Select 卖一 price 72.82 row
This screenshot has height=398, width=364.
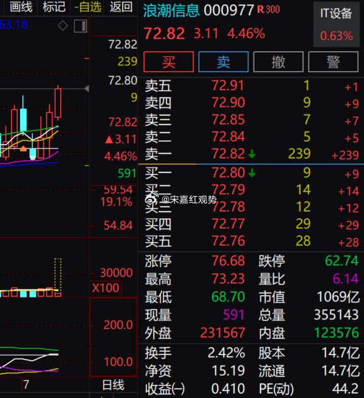click(251, 154)
